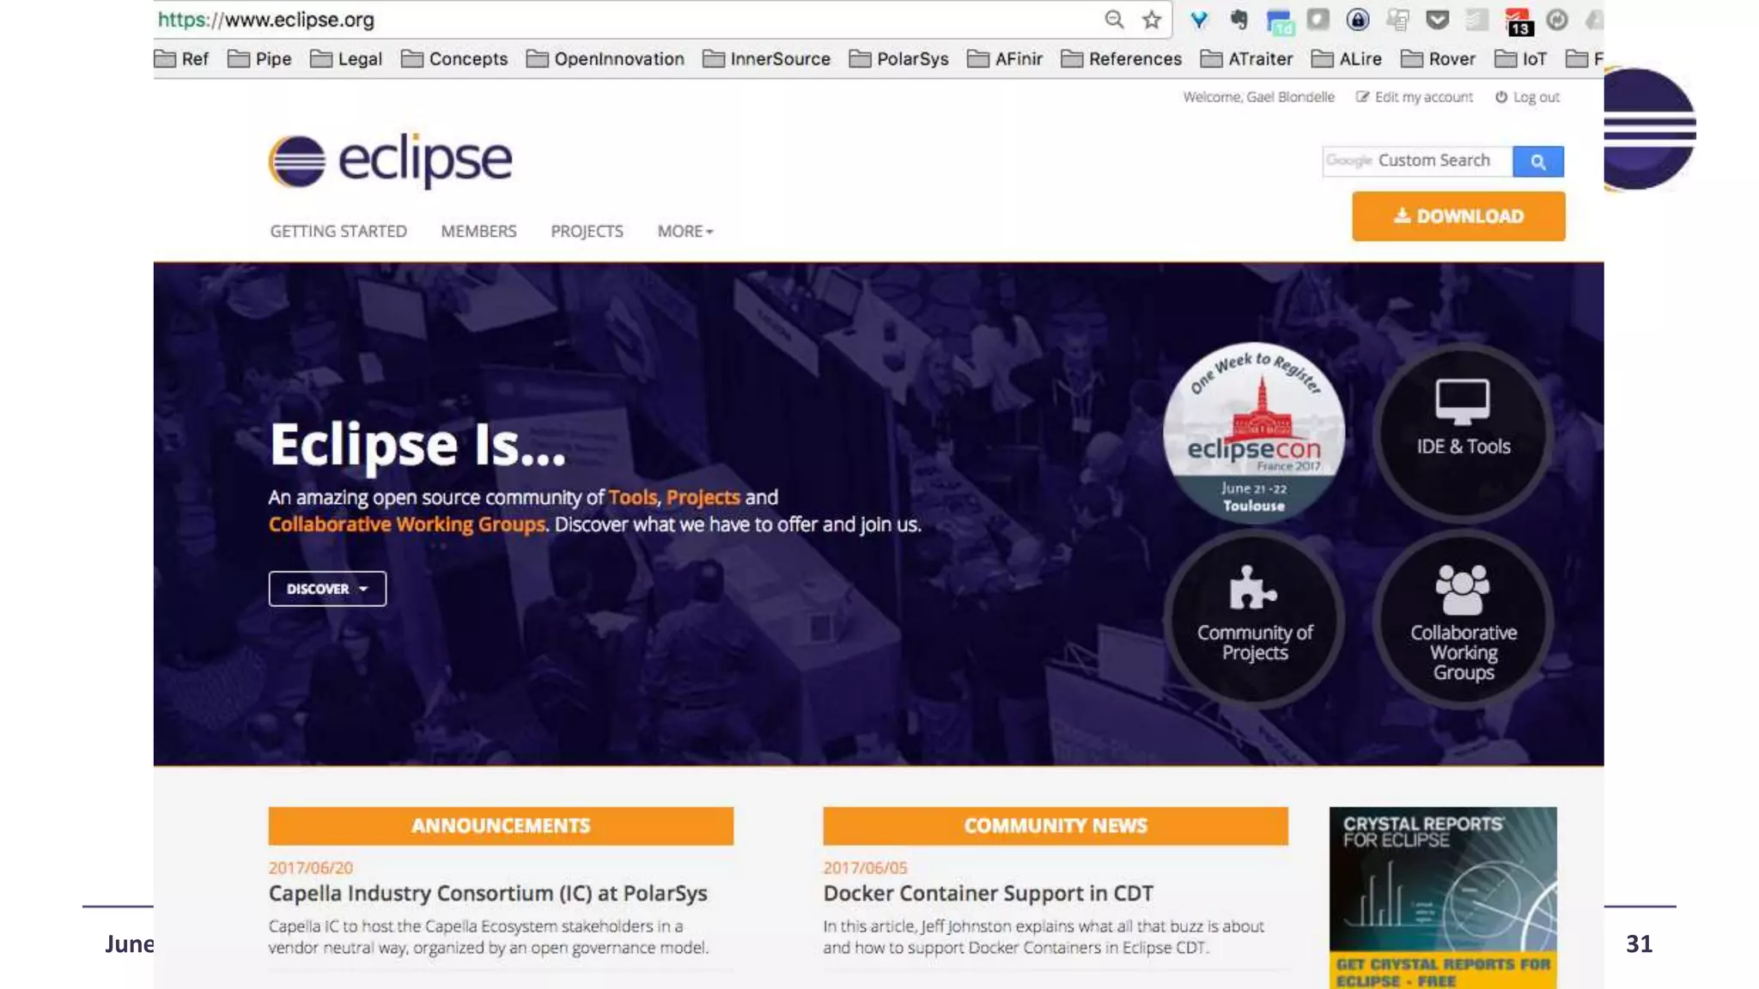Image resolution: width=1759 pixels, height=989 pixels.
Task: Open the ATraiter bookmarks folder
Action: click(x=1246, y=58)
